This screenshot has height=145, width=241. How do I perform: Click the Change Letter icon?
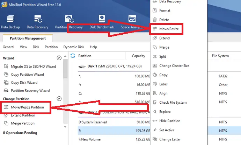pyautogui.click(x=155, y=139)
